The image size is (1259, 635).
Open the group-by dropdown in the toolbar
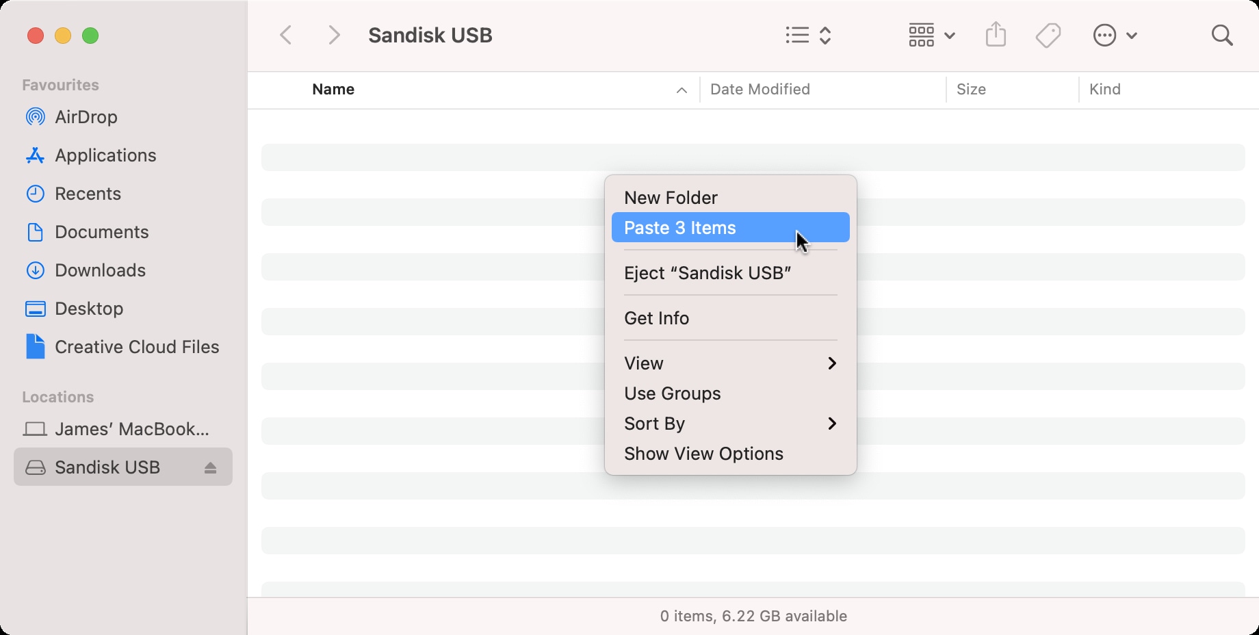(931, 35)
